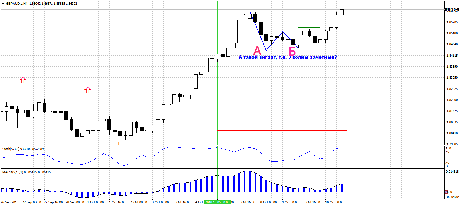Click the MACD(5,15,1) indicator label

pyautogui.click(x=26, y=172)
